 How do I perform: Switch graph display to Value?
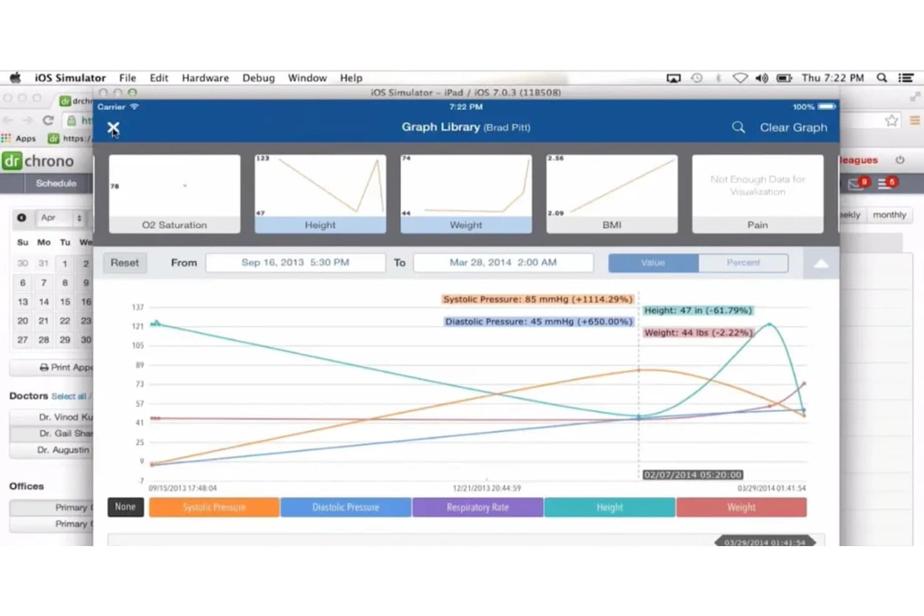pyautogui.click(x=653, y=263)
